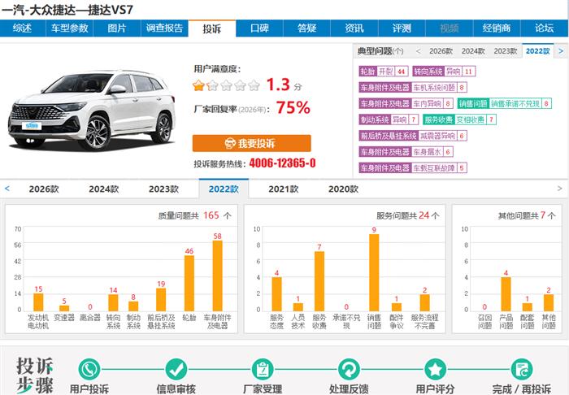Image resolution: width=569 pixels, height=395 pixels.
Task: Click the 厂家受理 clipboard step icon
Action: tap(263, 369)
